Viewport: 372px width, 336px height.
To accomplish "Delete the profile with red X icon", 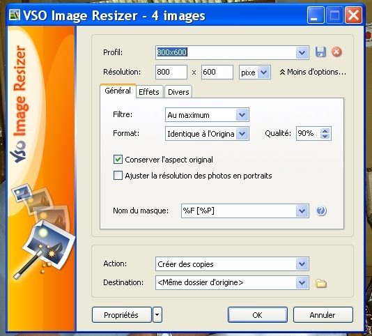I will [x=336, y=52].
